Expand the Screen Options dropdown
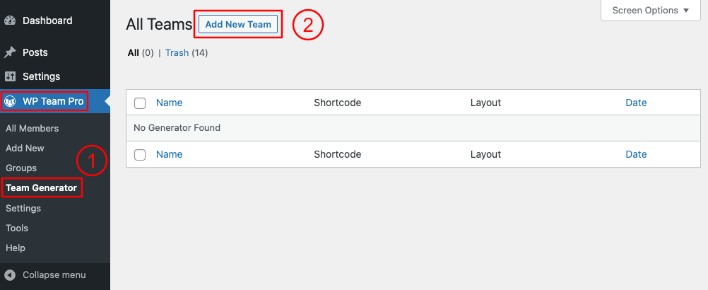The height and width of the screenshot is (290, 708). point(651,10)
